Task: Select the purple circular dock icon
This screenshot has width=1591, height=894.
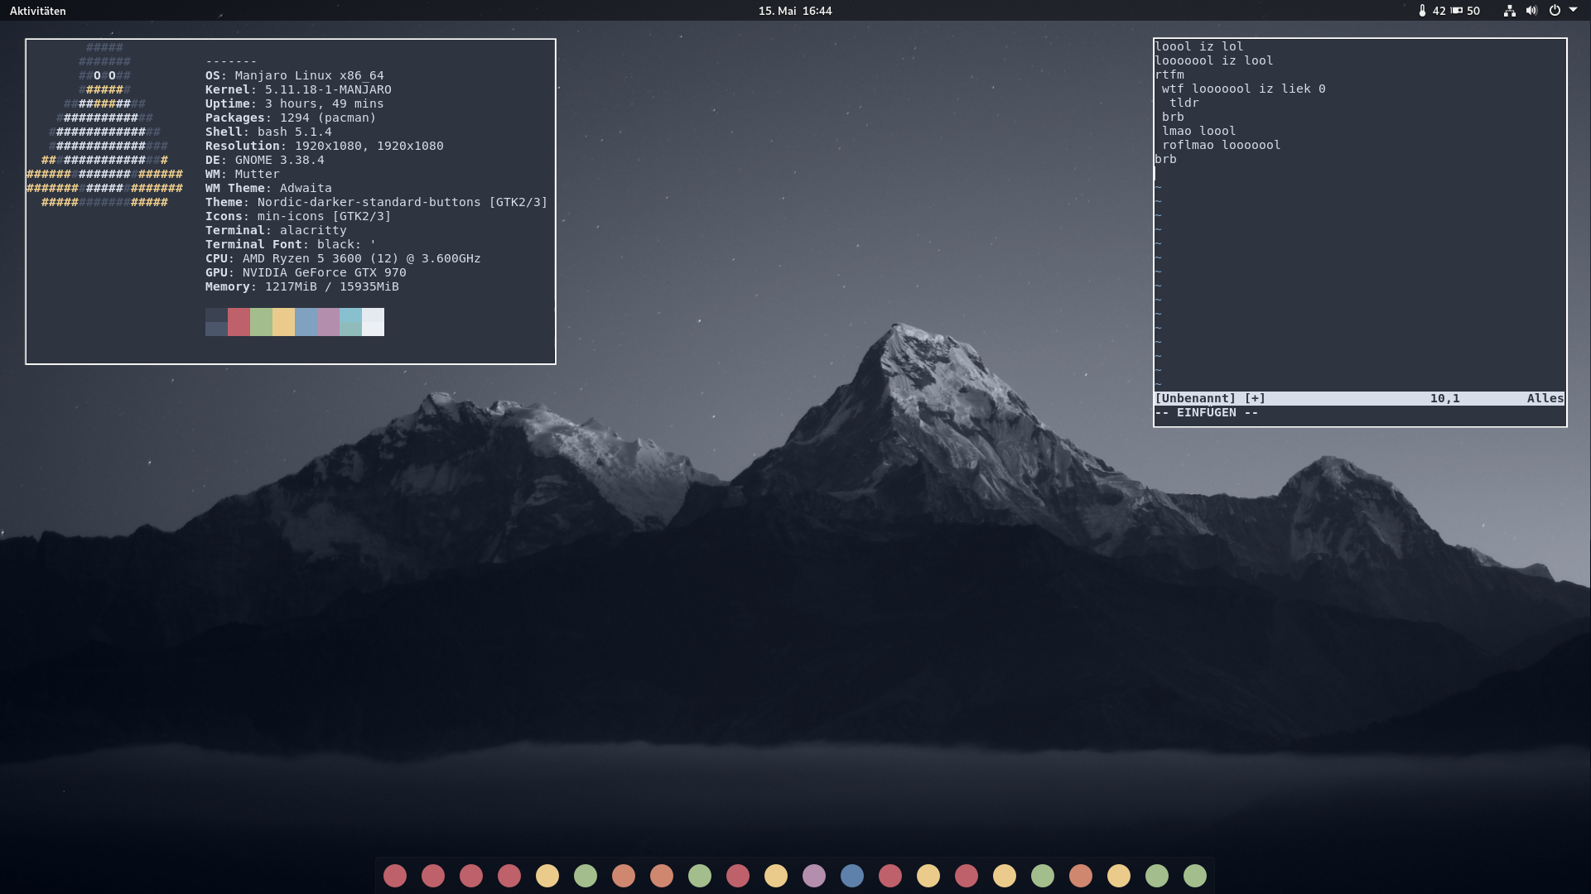Action: pos(813,875)
